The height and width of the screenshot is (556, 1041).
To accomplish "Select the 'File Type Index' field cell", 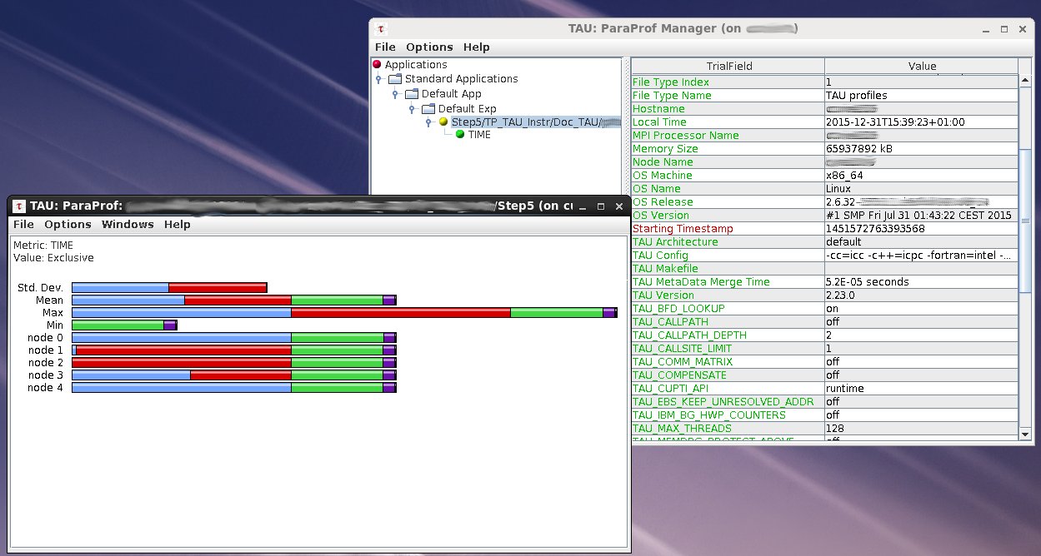I will 728,82.
